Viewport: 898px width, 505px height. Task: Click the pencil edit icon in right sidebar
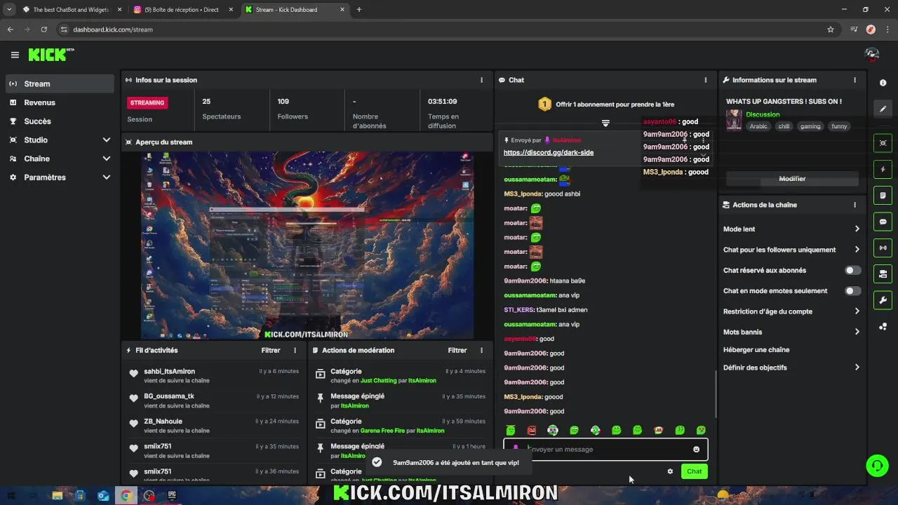click(883, 109)
